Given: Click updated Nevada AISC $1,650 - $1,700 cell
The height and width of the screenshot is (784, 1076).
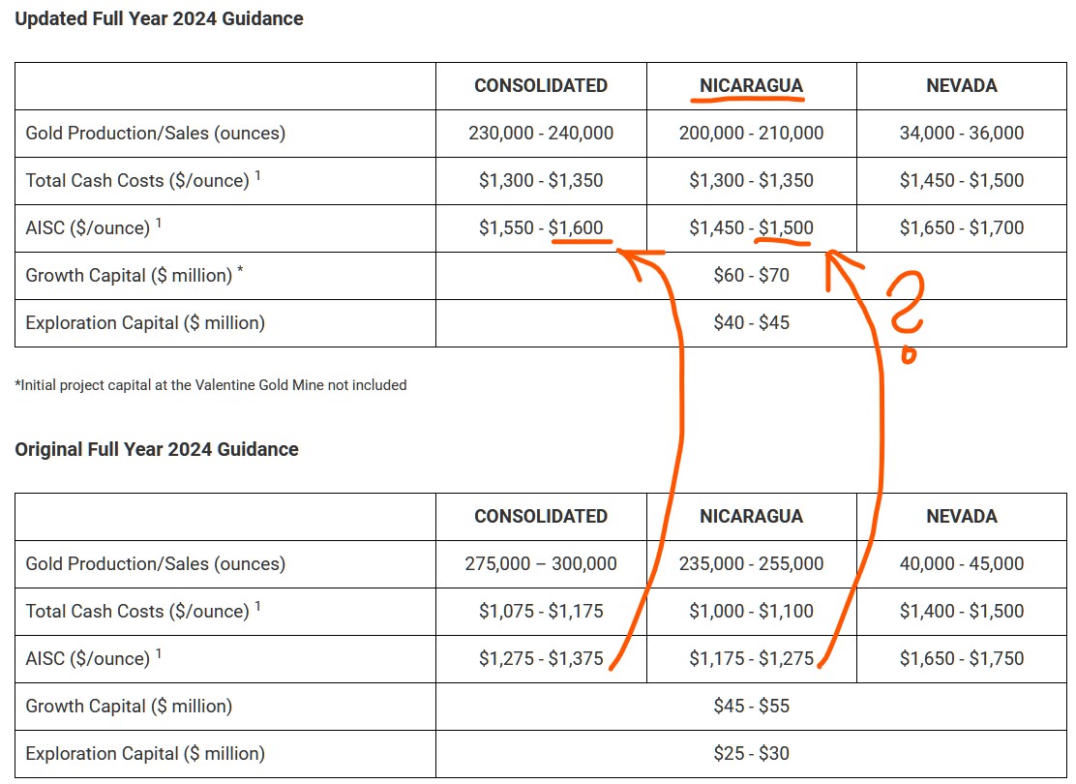Looking at the screenshot, I should (x=962, y=227).
